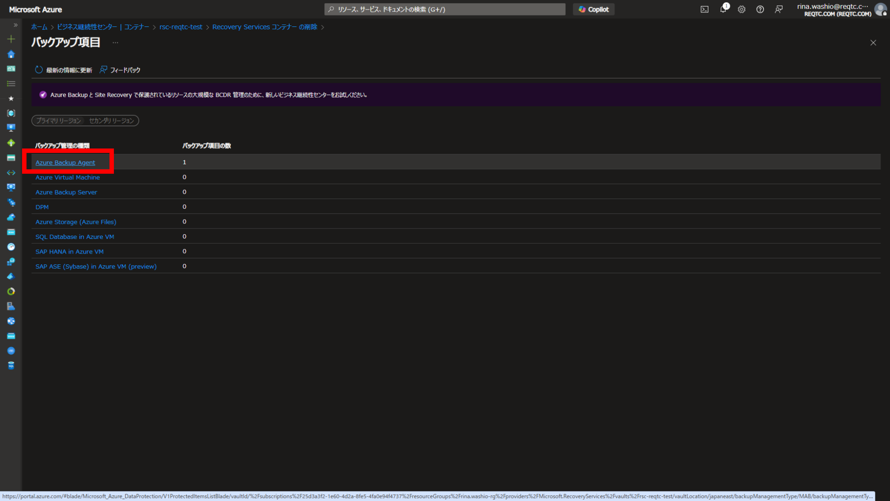This screenshot has height=501, width=890.
Task: Open portal settings gear
Action: [x=741, y=9]
